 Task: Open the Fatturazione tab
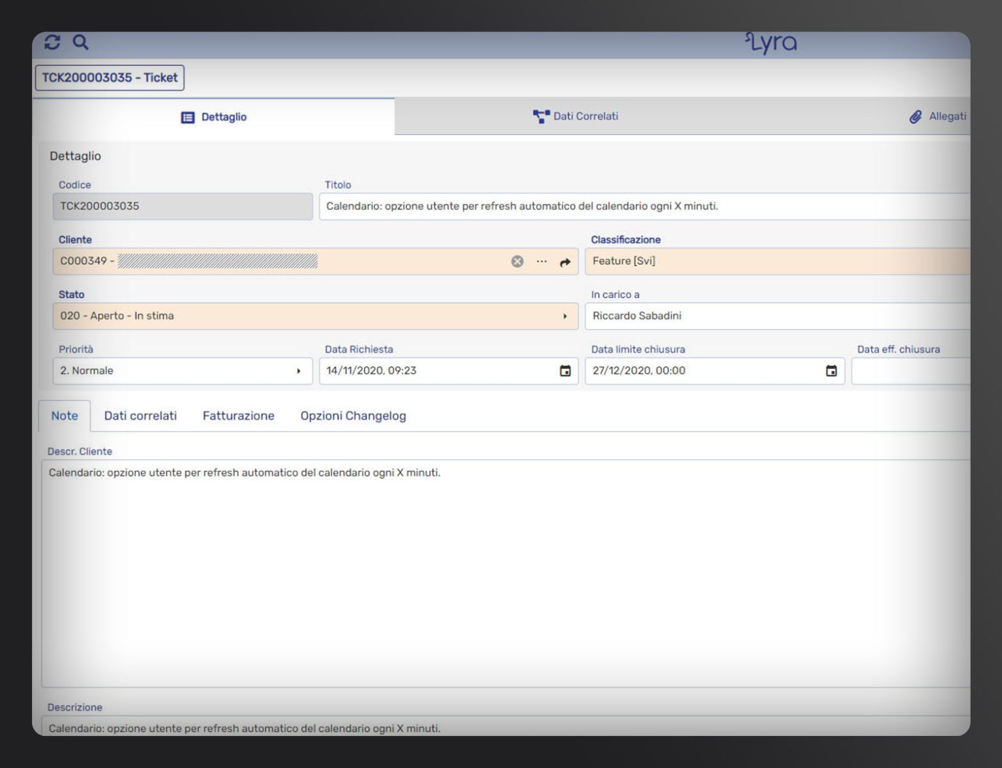point(238,416)
